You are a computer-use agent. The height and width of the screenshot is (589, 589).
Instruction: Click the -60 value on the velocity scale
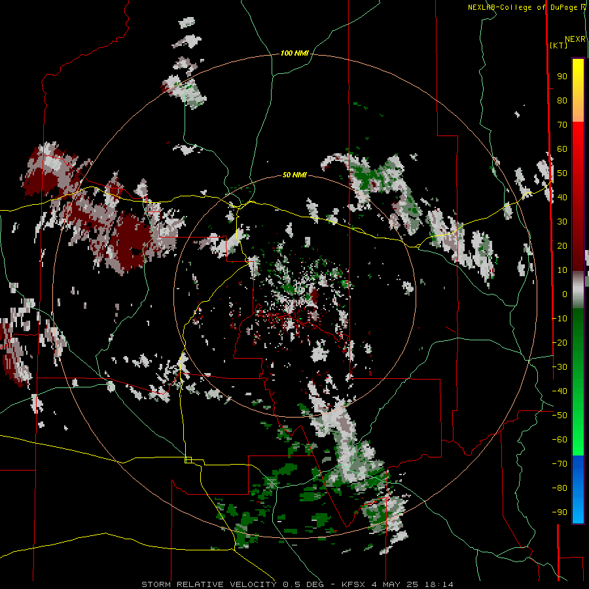[560, 440]
